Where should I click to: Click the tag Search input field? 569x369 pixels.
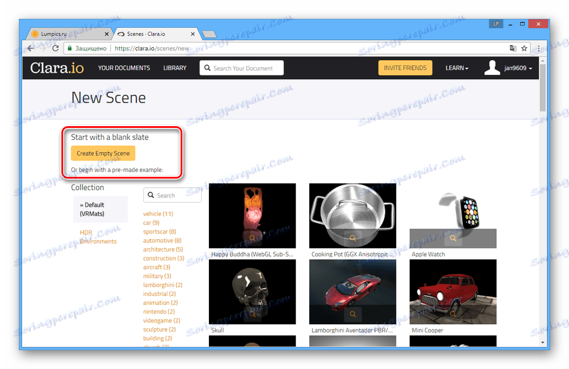coord(172,195)
